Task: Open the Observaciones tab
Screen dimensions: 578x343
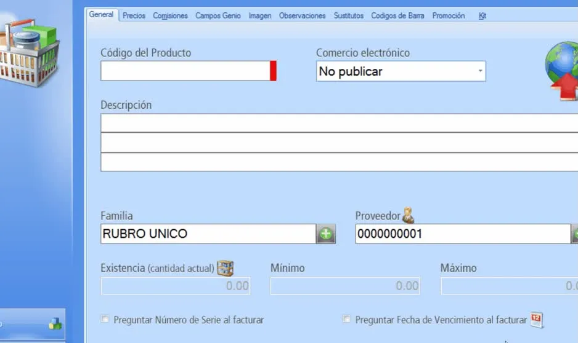Action: tap(303, 16)
